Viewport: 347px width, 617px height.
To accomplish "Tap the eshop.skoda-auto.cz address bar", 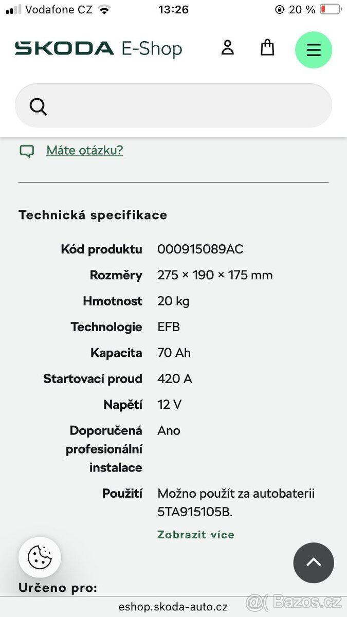I will (173, 607).
